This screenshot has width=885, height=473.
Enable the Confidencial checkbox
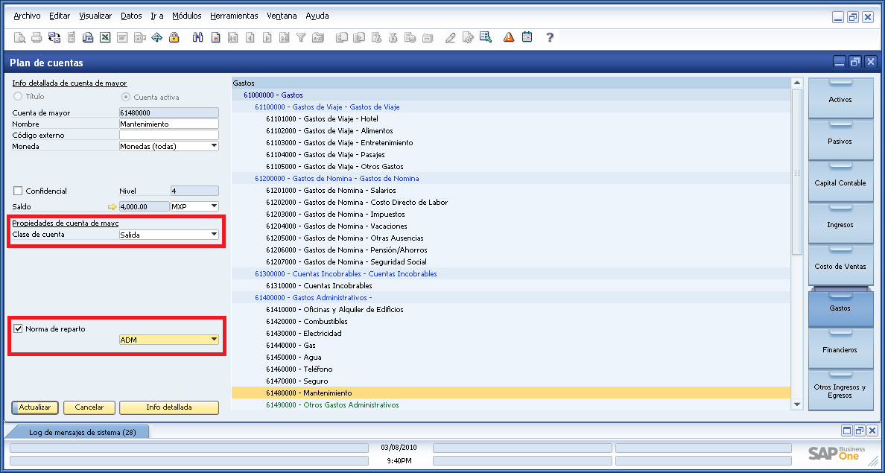click(16, 190)
